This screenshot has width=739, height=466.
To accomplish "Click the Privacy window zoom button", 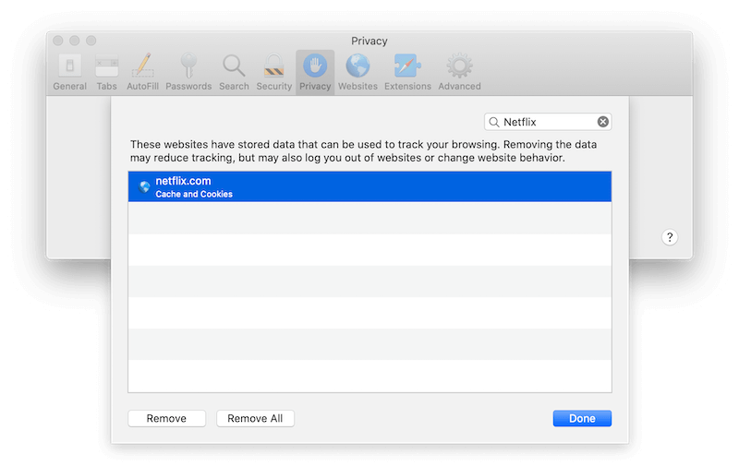I will click(91, 41).
